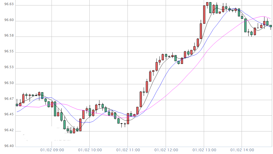Select the 96.45 price axis label
The height and width of the screenshot is (154, 273).
coord(9,115)
